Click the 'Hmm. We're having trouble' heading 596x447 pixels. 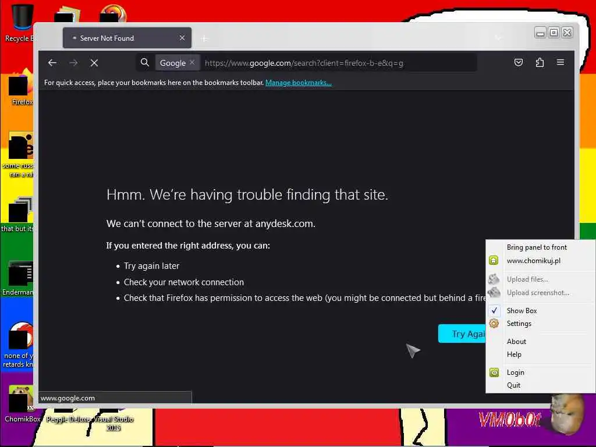(247, 194)
